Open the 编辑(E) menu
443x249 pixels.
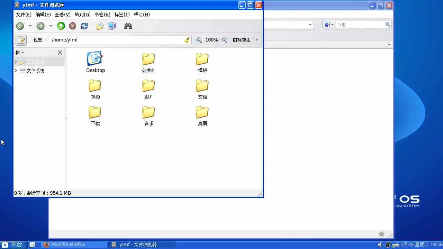tap(43, 15)
